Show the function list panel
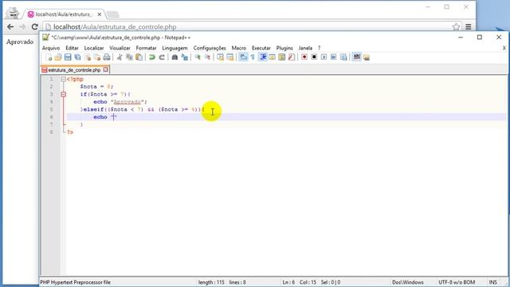 coord(292,57)
